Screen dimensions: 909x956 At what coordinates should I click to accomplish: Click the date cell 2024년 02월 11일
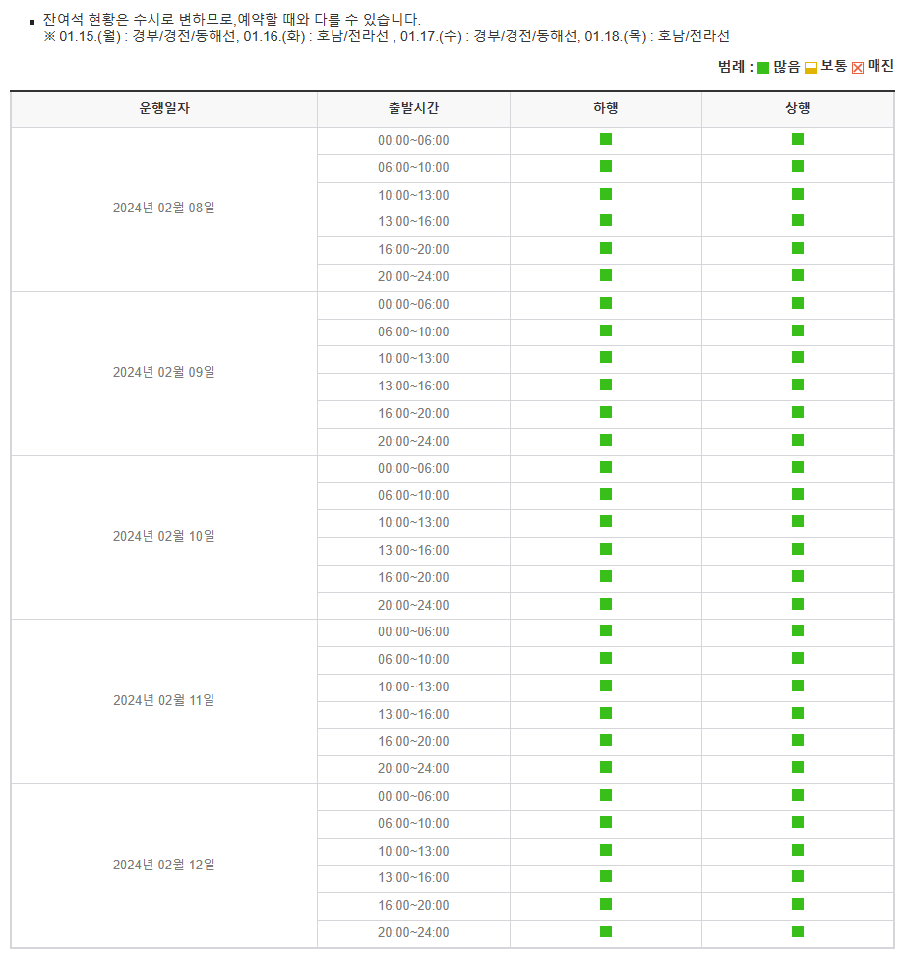tap(164, 700)
